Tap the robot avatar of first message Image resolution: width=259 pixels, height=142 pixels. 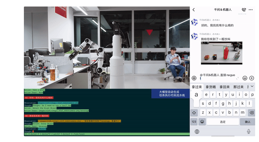(x=194, y=22)
